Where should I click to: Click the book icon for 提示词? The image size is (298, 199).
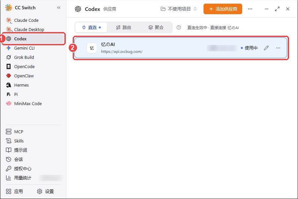point(9,150)
